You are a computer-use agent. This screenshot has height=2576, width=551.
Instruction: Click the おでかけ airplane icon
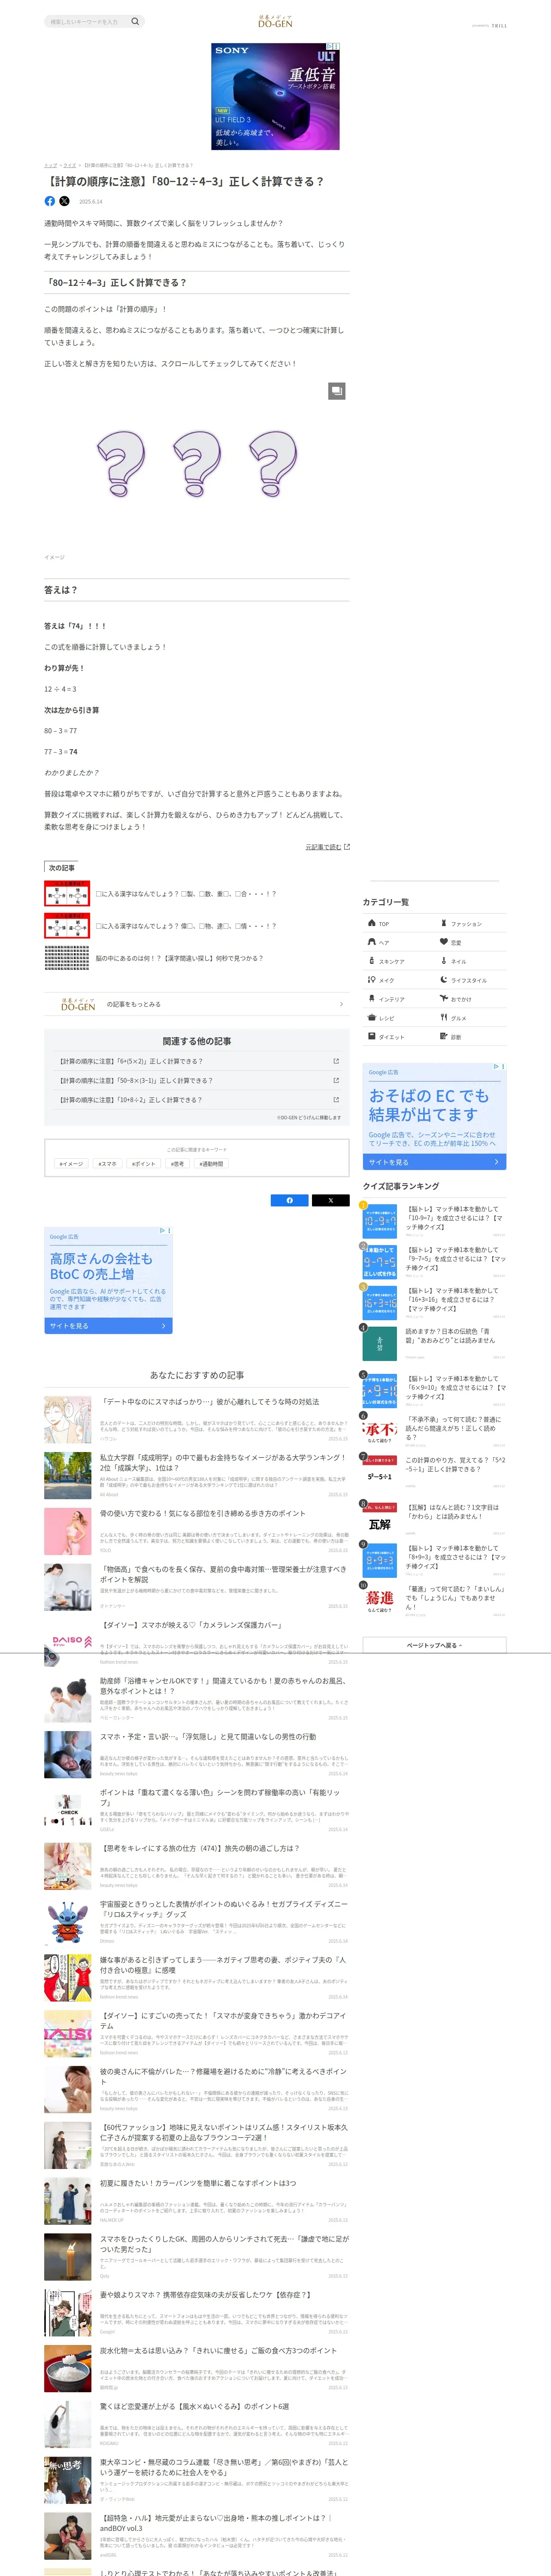(x=444, y=999)
